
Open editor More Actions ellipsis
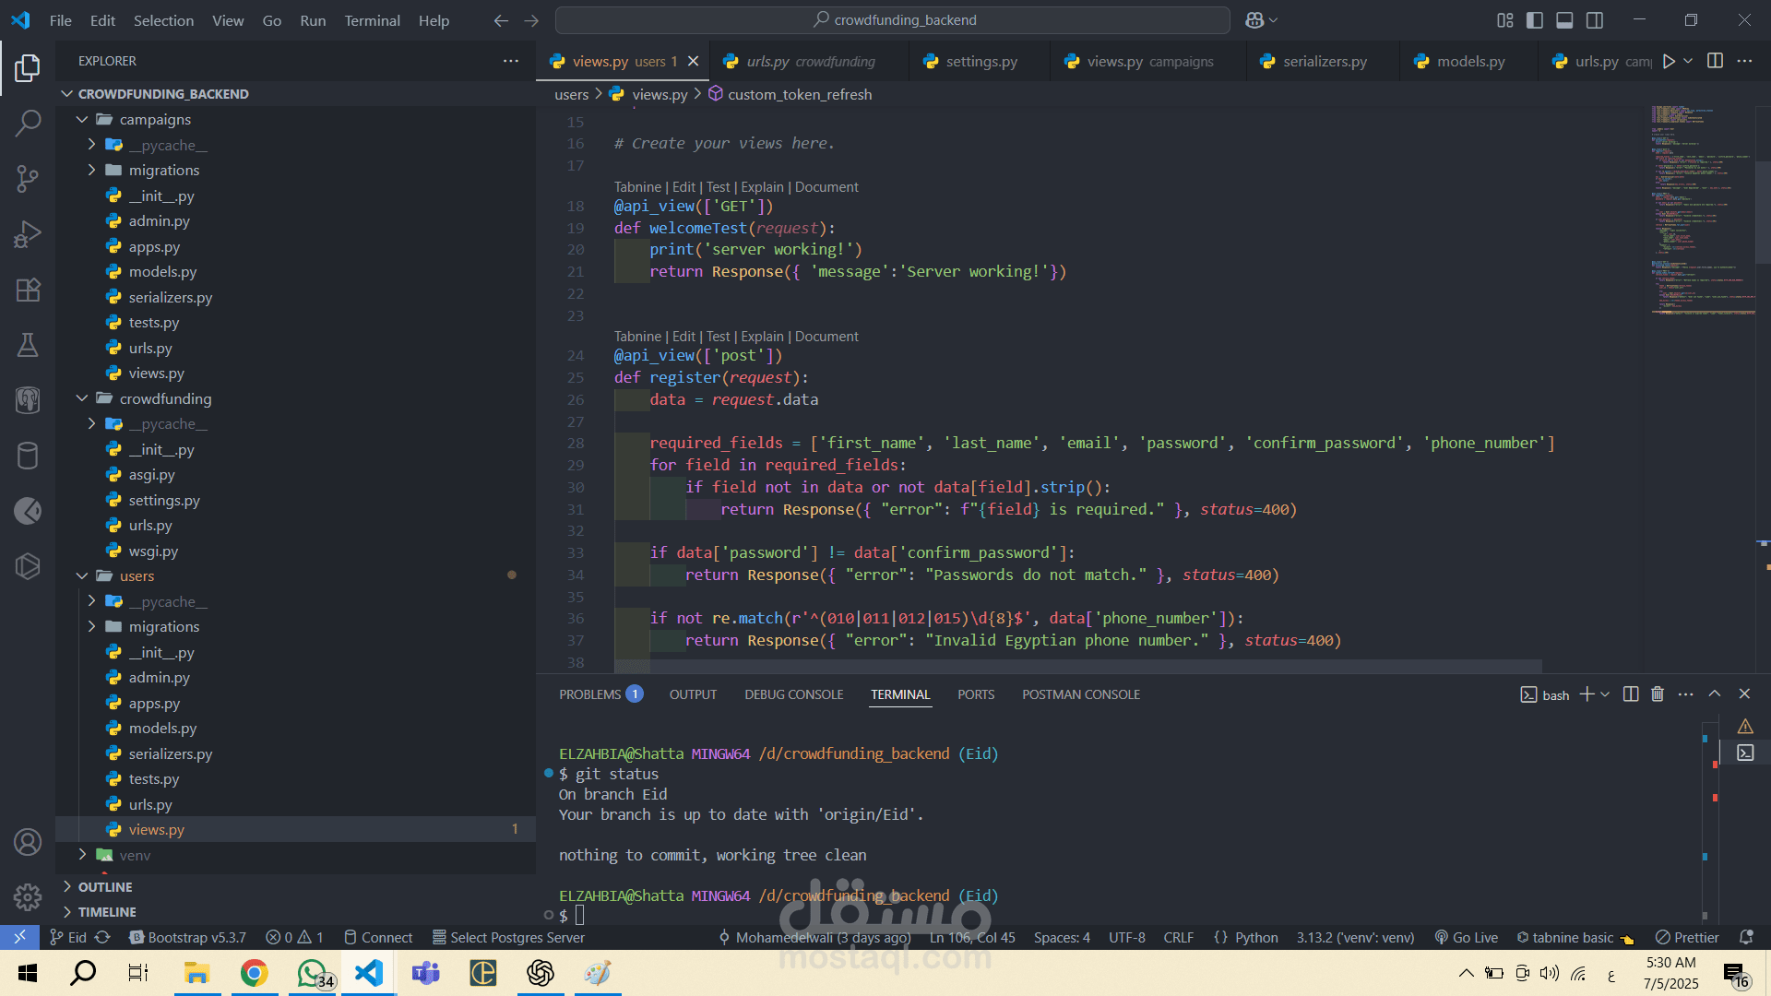(1745, 61)
